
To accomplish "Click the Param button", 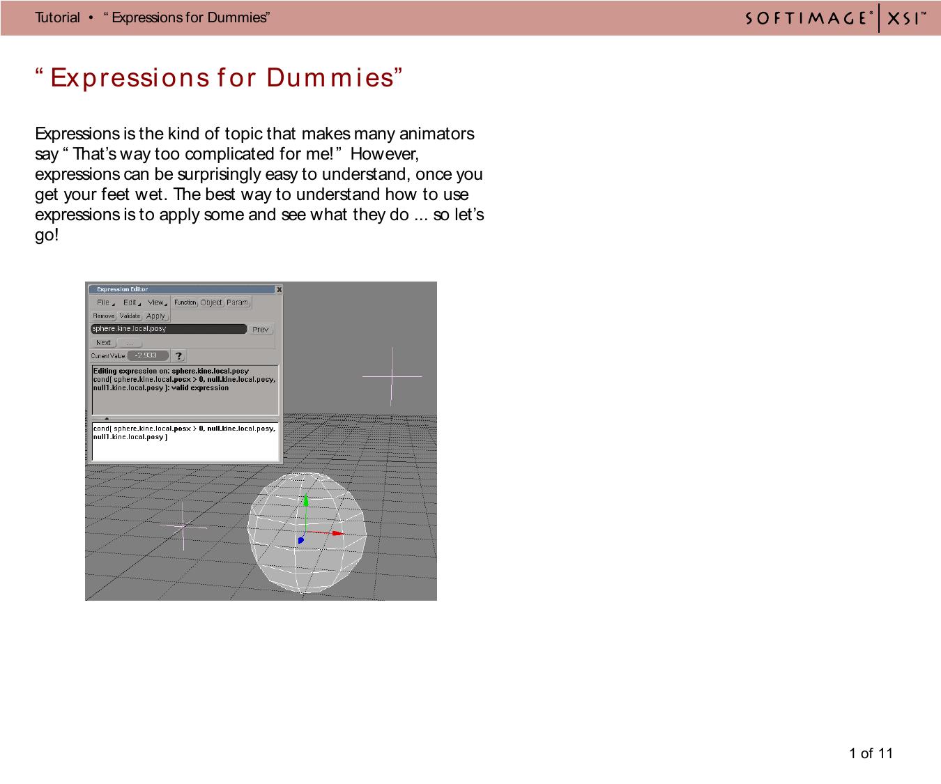I will tap(238, 302).
